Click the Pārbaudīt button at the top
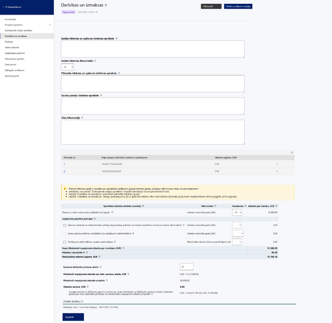 [211, 6]
